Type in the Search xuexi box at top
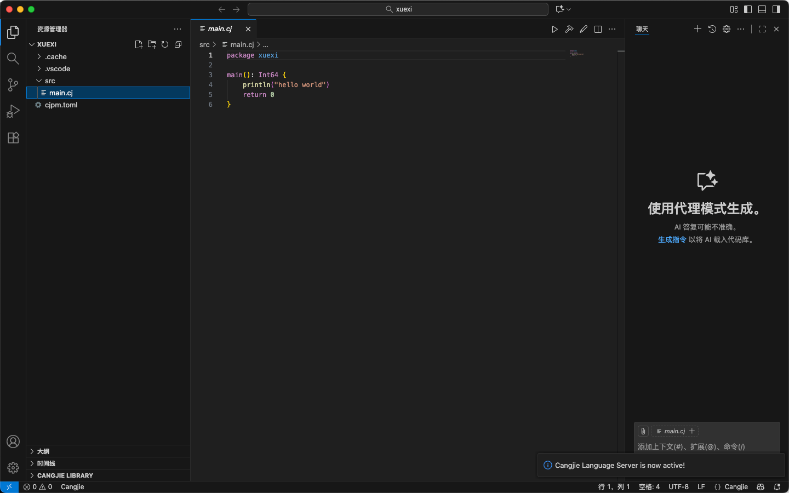The image size is (789, 493). click(397, 9)
